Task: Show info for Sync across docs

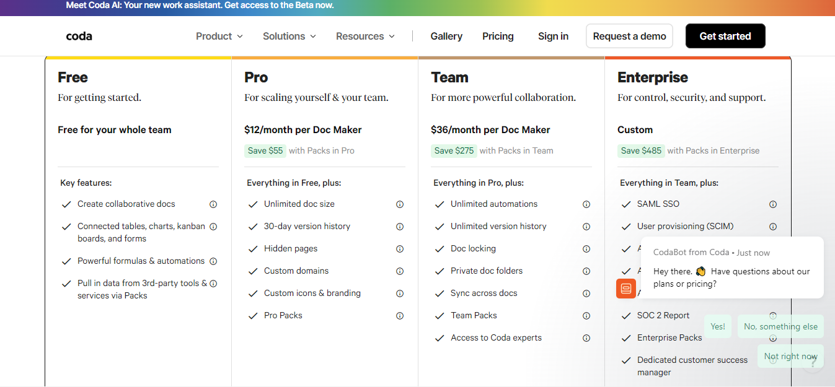Action: coord(586,294)
